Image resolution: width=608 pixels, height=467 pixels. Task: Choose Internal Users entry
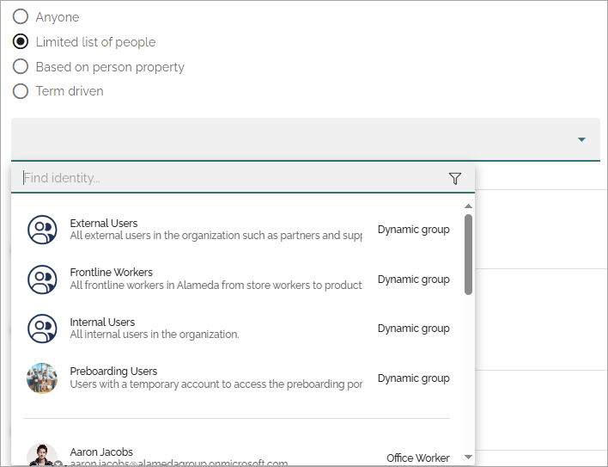click(x=239, y=329)
